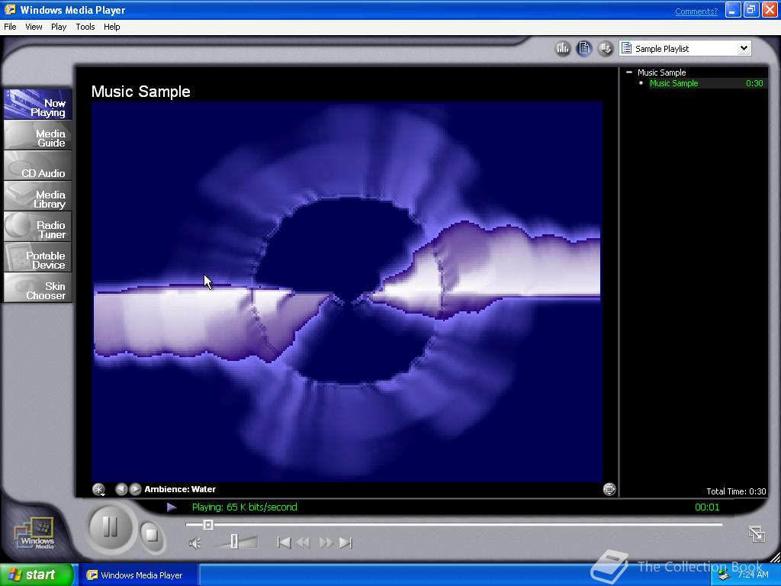781x586 pixels.
Task: Open the Media Library tab
Action: pos(38,196)
